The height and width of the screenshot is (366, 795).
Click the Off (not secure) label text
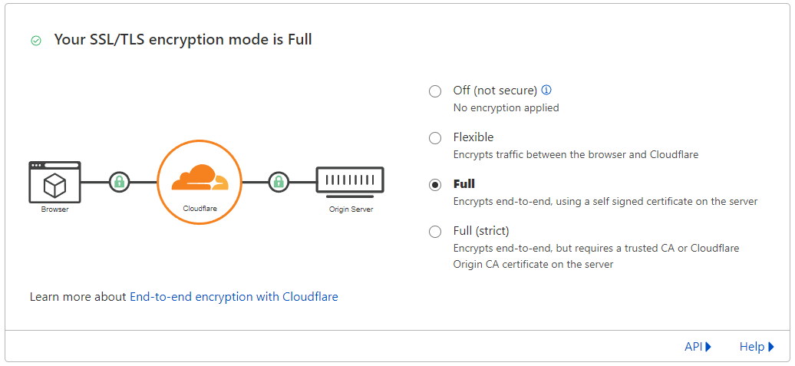pos(495,91)
